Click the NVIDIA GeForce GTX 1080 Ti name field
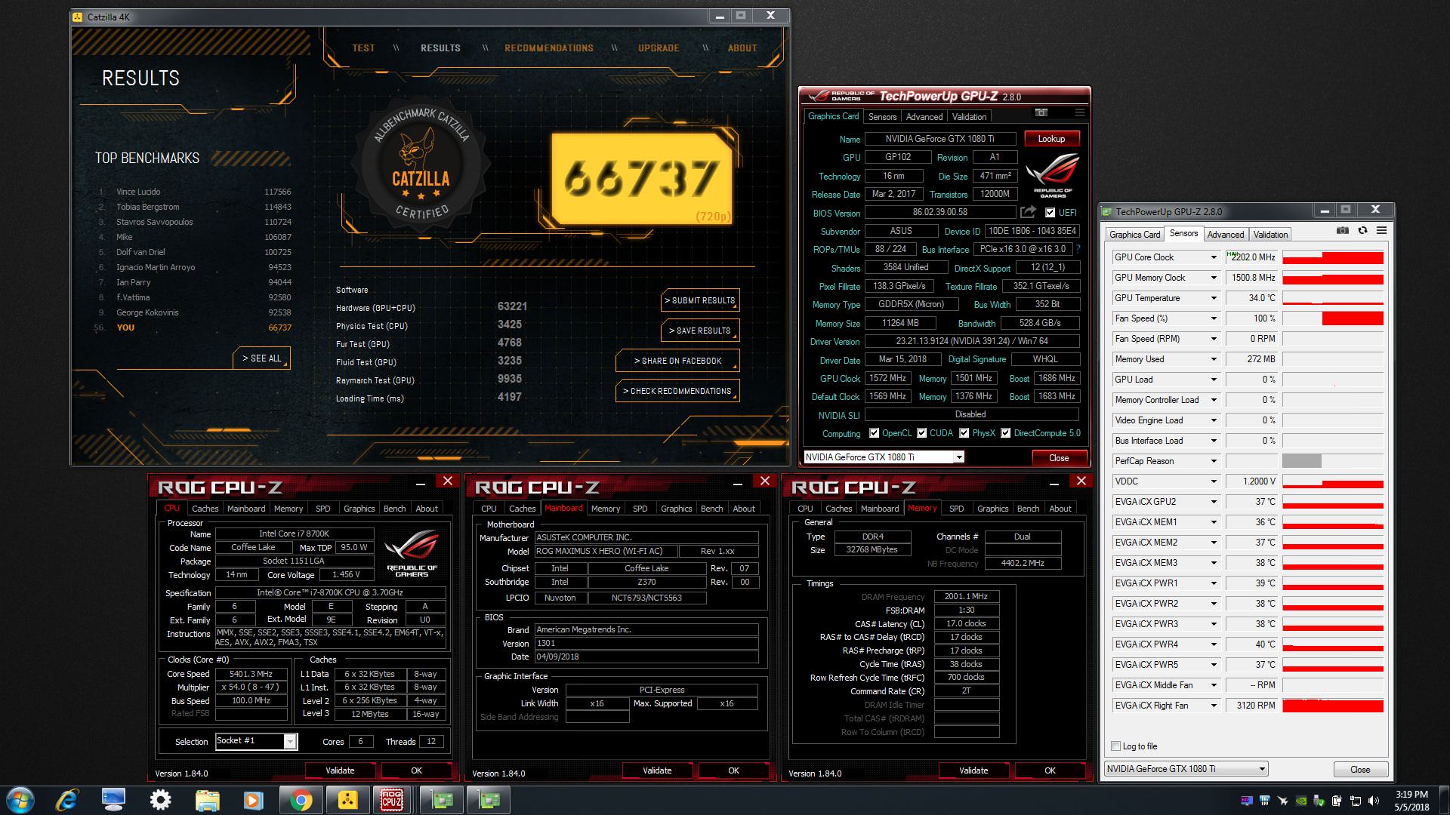 coord(940,139)
